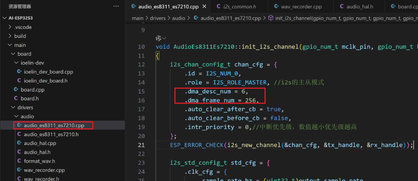Click the C icon on the audio_hal.h tab
The width and height of the screenshot is (418, 181).
tap(342, 7)
